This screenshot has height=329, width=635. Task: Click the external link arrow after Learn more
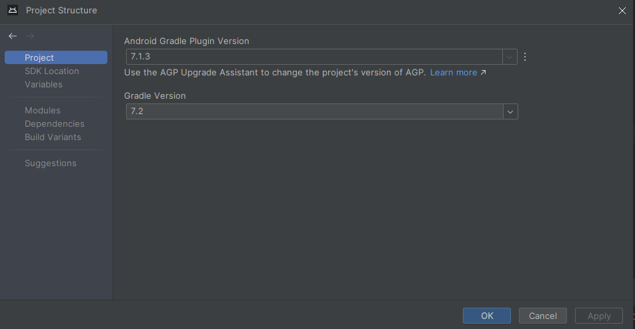483,73
